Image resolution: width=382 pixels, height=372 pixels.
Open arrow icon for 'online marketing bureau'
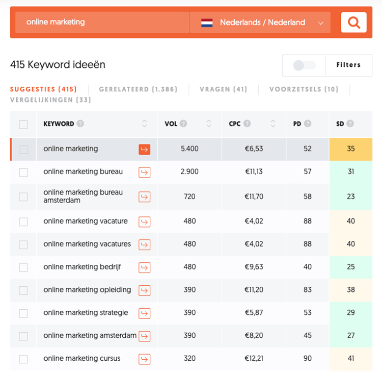tap(145, 172)
